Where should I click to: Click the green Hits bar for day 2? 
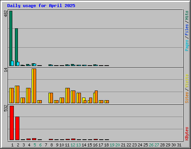pyautogui.click(x=16, y=47)
